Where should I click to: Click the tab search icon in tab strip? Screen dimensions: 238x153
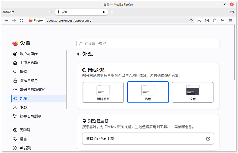pos(232,12)
